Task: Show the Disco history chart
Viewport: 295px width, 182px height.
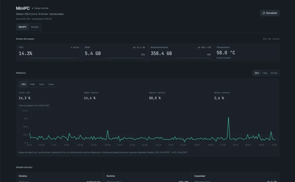Action: pyautogui.click(x=51, y=84)
